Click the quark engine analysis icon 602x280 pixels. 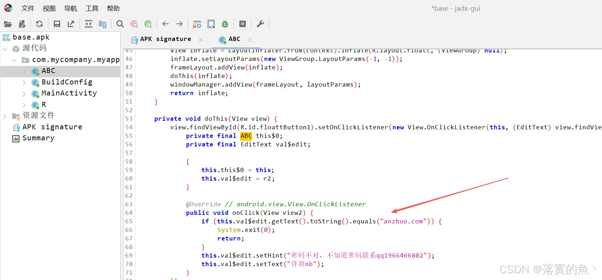pos(211,24)
